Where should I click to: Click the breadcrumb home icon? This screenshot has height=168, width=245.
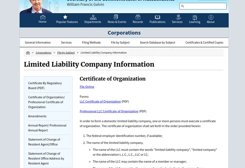pos(28,53)
